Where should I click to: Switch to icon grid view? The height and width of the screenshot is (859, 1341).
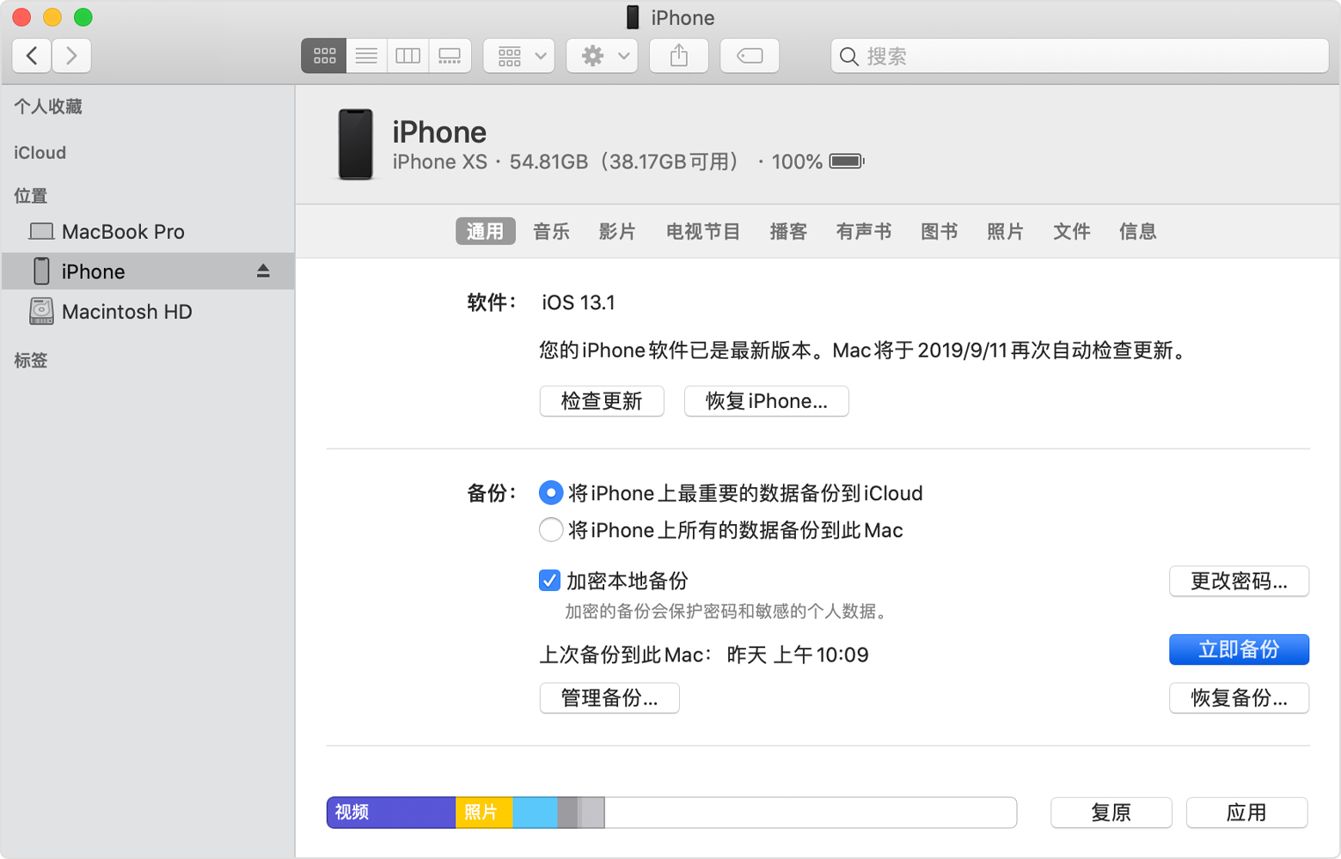click(324, 56)
